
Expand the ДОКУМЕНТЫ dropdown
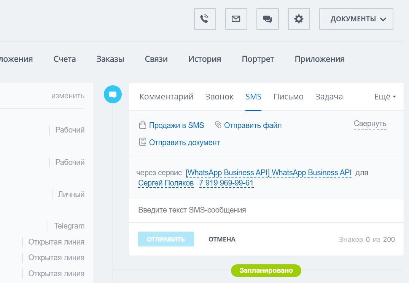356,19
